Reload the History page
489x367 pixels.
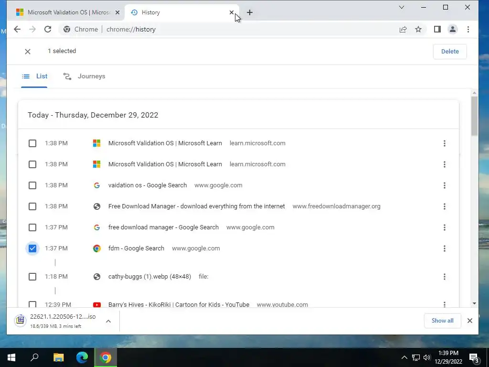48,29
